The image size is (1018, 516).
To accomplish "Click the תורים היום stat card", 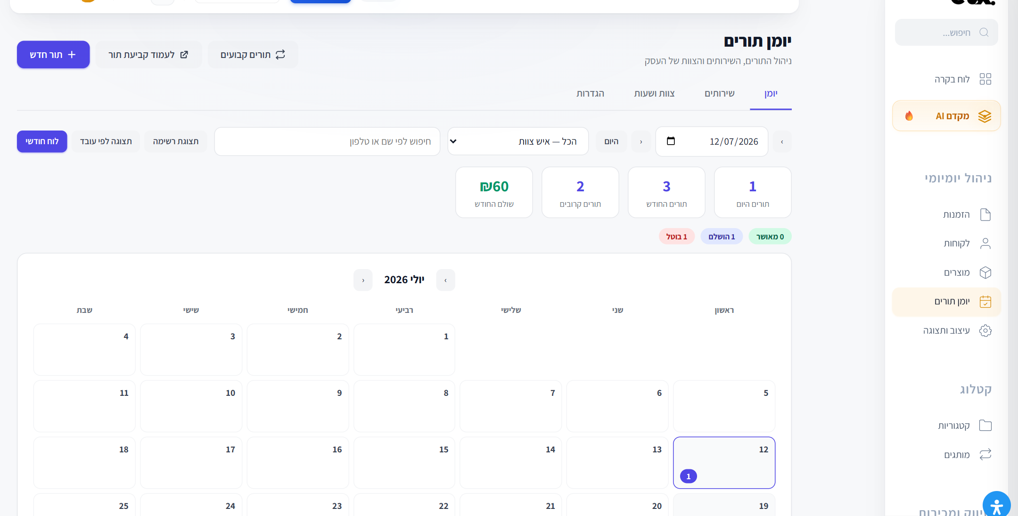I will (753, 192).
